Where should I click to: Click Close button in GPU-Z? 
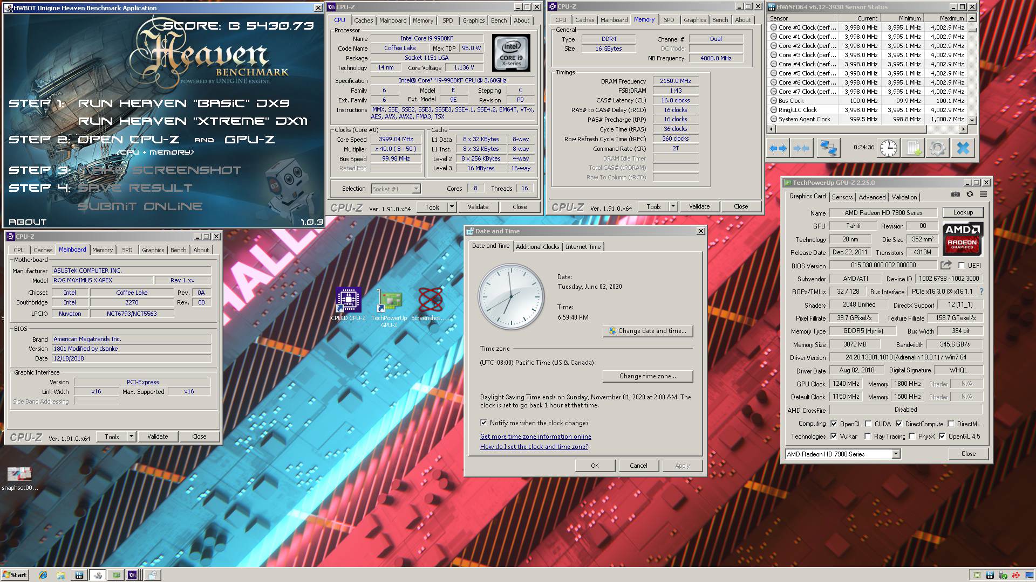(x=969, y=454)
